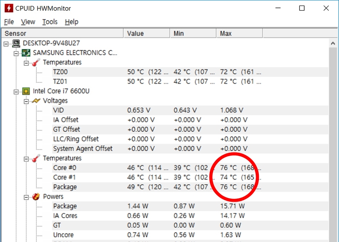Maximize the HWMonitor window
The width and height of the screenshot is (339, 242).
coord(302,8)
